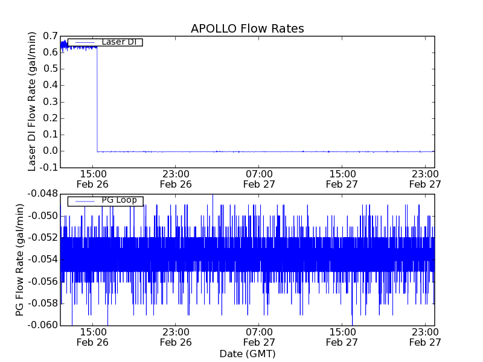
Task: Click the PG Flow Rate y-axis label
Action: tap(20, 259)
